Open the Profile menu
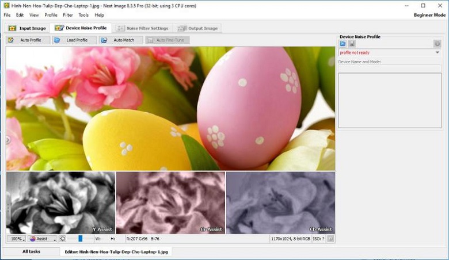The image size is (449, 260). (x=51, y=15)
